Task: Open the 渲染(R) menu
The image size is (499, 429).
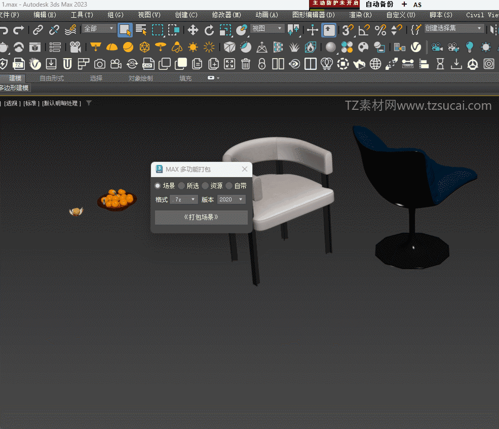Action: (360, 15)
